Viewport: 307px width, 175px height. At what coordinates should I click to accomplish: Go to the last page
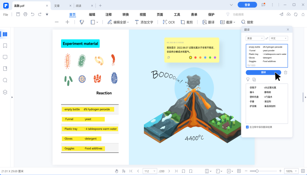(176, 171)
